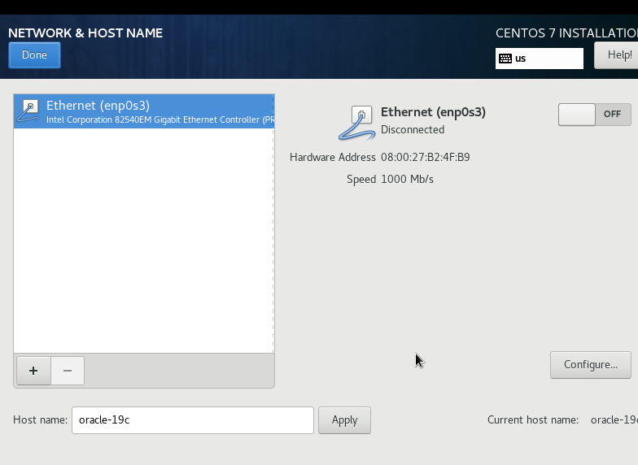Click the NETWORK & HOST NAME title
The height and width of the screenshot is (465, 638).
point(85,33)
